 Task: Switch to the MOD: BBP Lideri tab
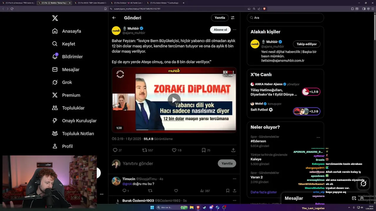[90, 3]
